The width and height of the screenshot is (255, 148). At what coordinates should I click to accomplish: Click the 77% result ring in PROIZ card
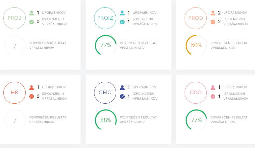(x=105, y=45)
